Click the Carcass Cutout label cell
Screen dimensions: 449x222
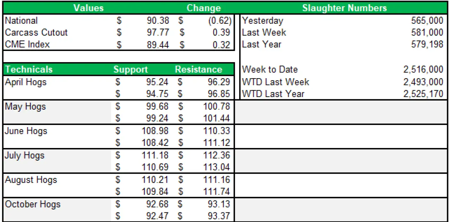(x=36, y=33)
